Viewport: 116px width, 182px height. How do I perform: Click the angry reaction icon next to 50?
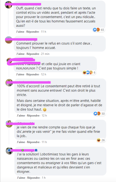(99, 113)
